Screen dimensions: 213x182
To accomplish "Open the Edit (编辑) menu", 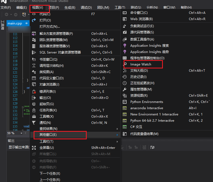I will coord(21,8).
